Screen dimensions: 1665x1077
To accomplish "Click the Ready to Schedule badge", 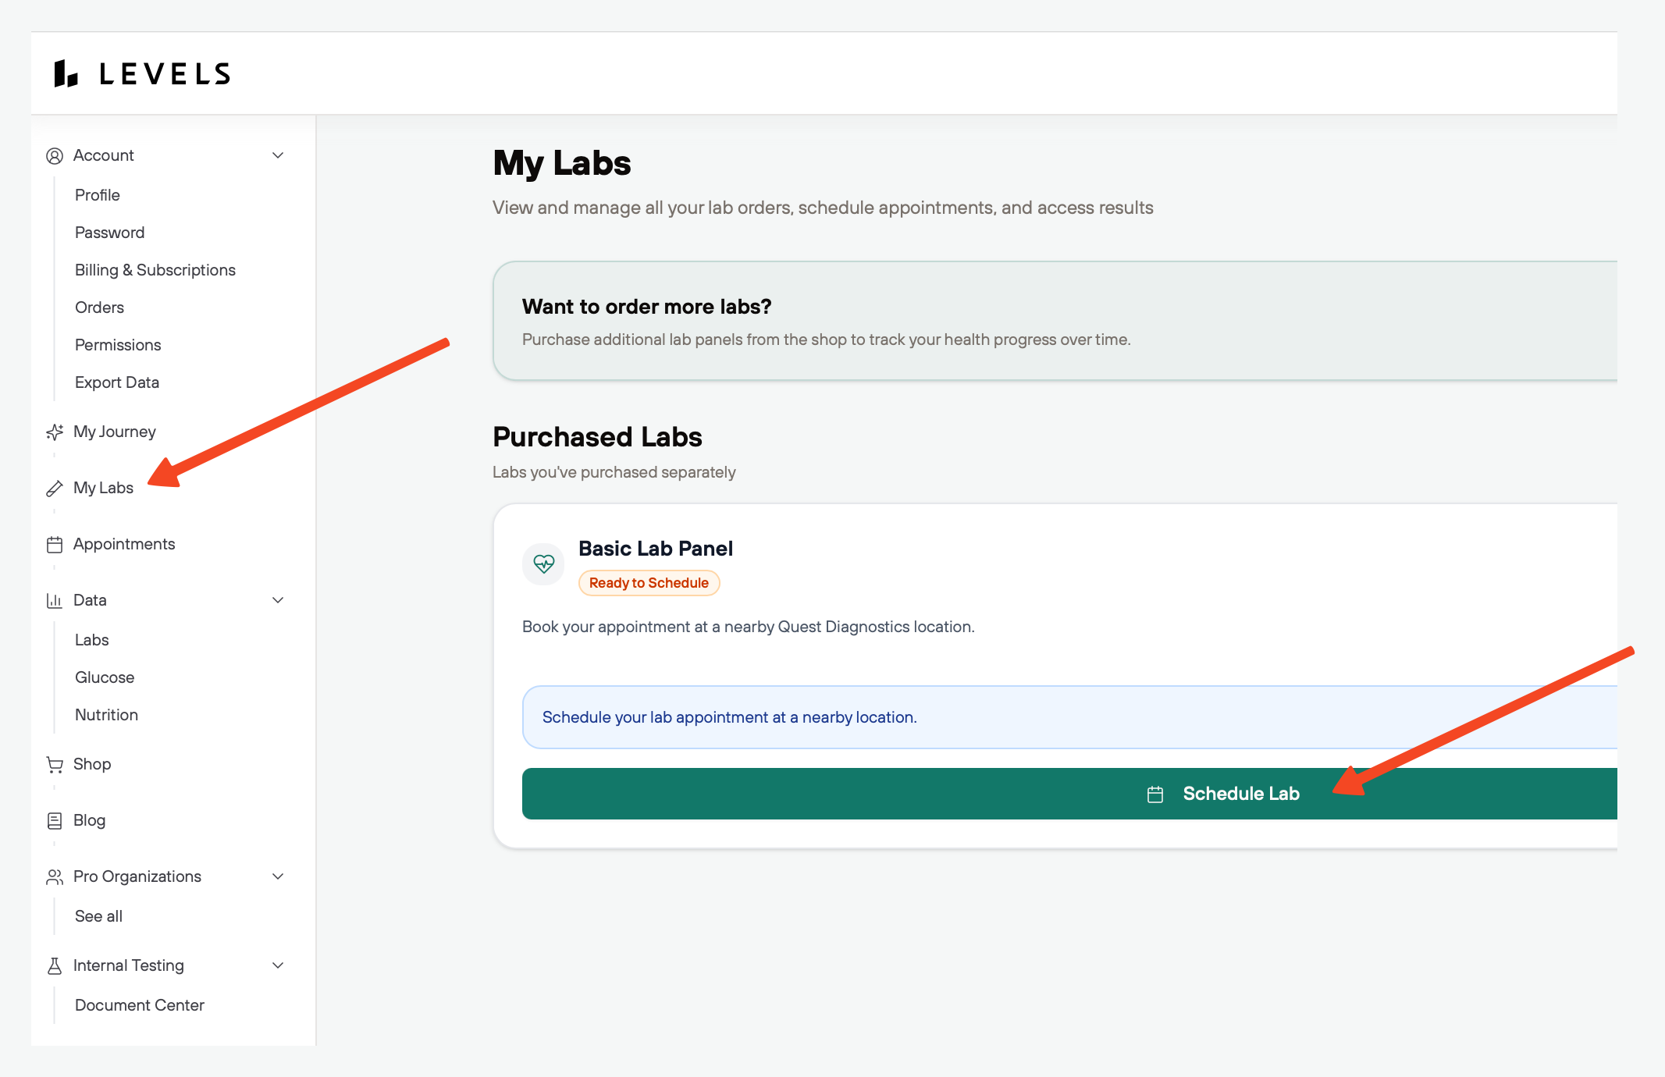I will (649, 583).
